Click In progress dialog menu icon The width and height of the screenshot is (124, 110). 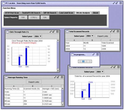(72, 55)
